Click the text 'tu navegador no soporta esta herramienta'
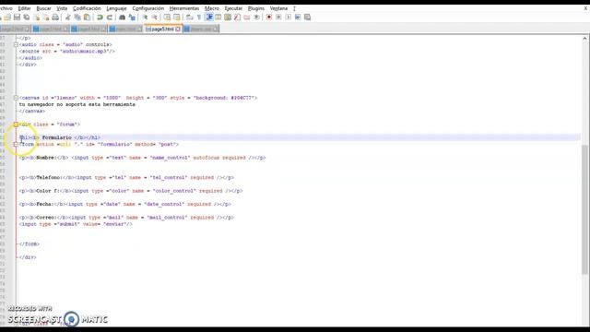 [x=77, y=104]
